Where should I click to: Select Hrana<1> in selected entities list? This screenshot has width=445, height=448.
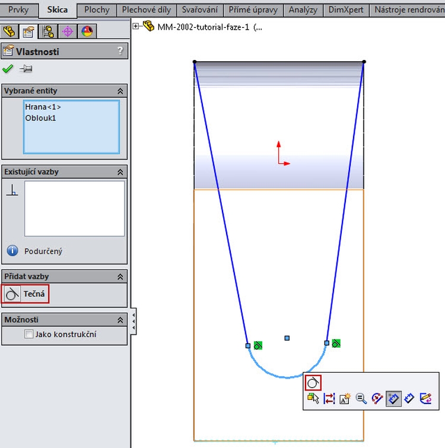pos(43,107)
